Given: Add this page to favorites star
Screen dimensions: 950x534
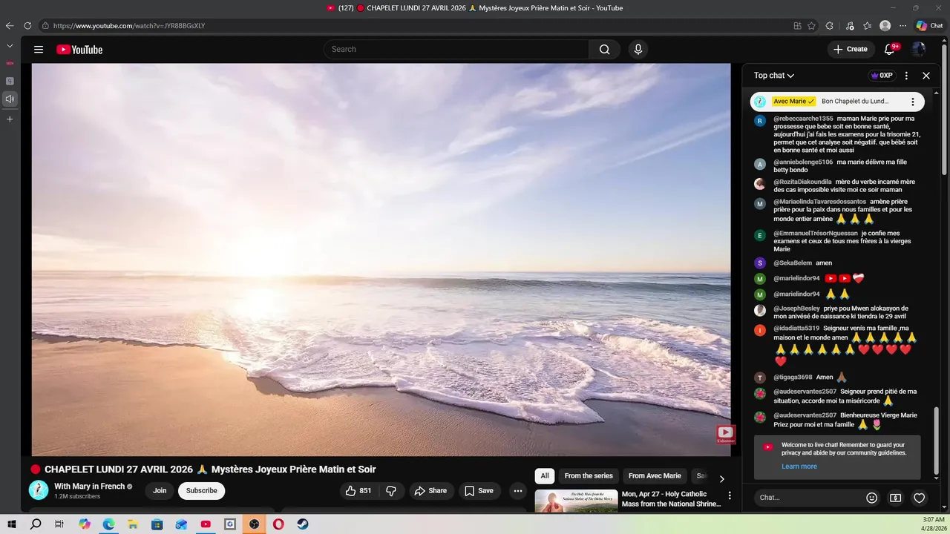Looking at the screenshot, I should pos(812,25).
